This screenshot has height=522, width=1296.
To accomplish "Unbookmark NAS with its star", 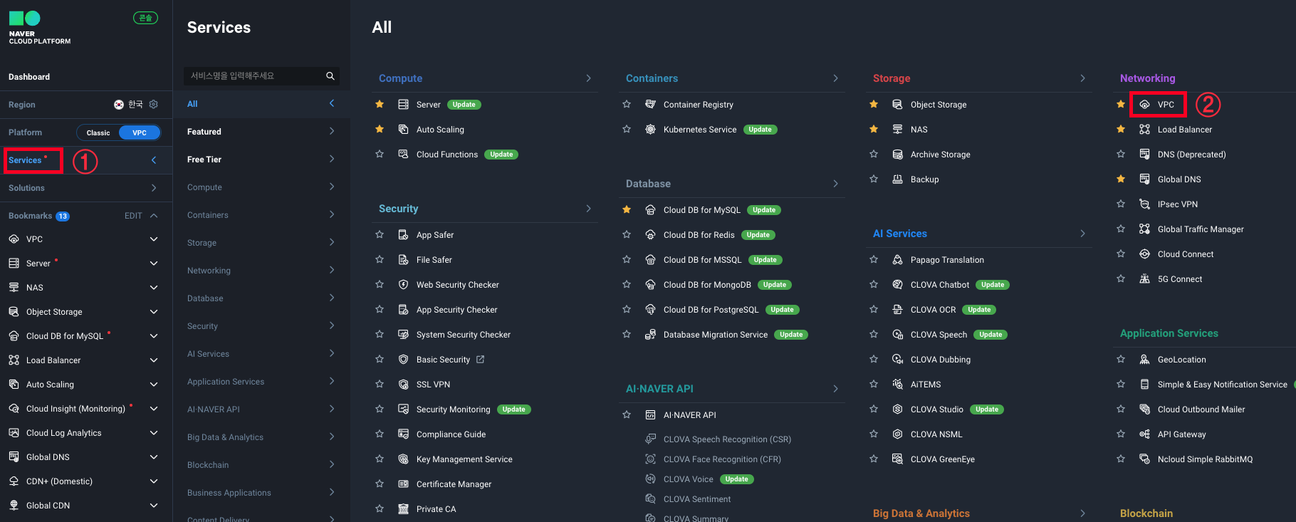I will point(874,130).
